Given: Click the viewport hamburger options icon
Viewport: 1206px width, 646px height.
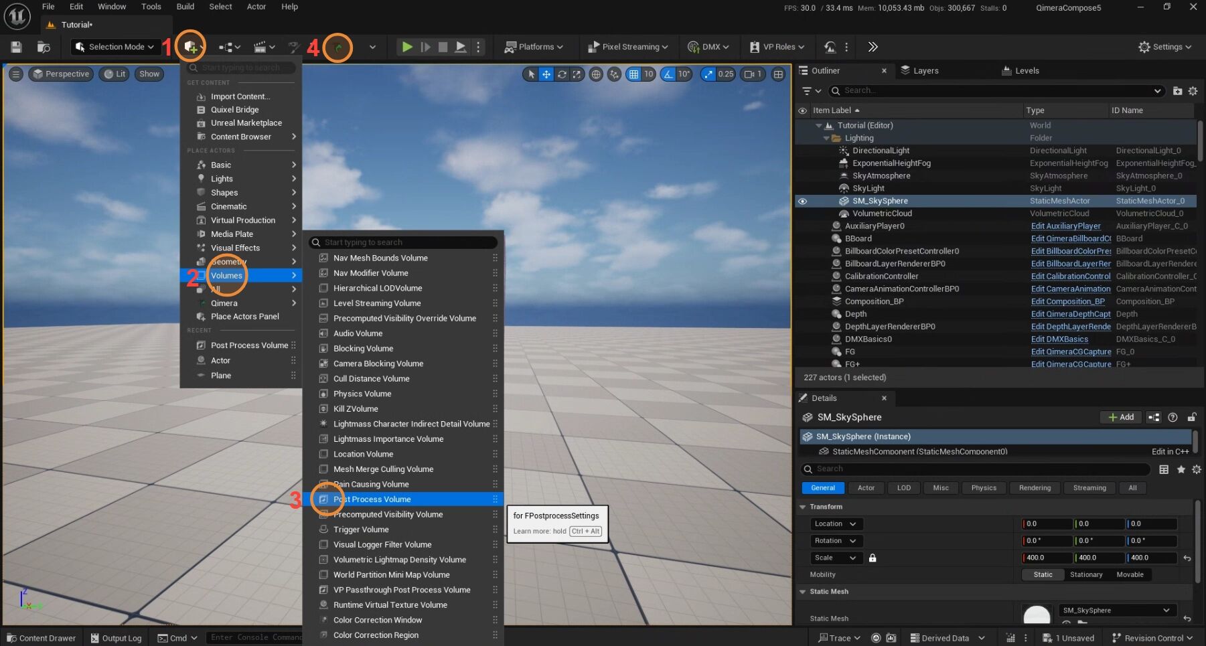Looking at the screenshot, I should click(x=15, y=74).
